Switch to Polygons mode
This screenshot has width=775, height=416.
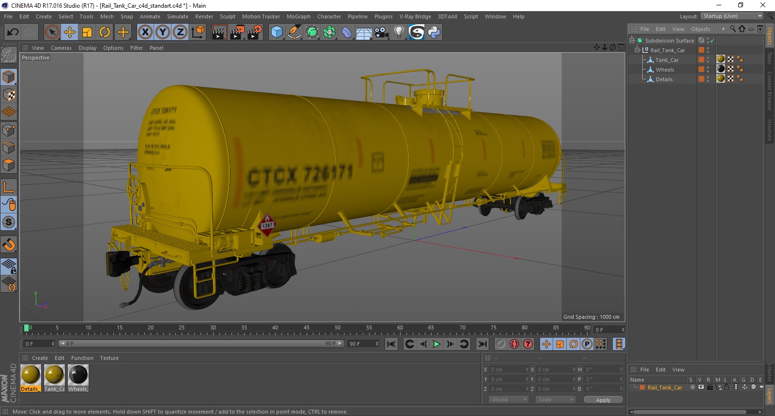(9, 165)
